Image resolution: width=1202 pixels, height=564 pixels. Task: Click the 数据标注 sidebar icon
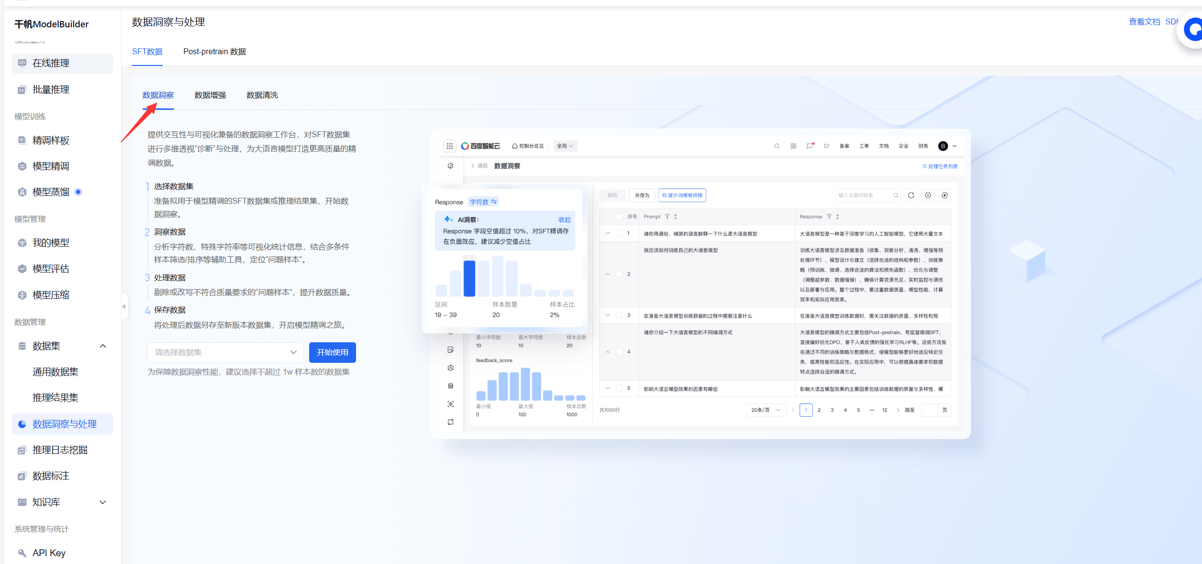point(22,476)
